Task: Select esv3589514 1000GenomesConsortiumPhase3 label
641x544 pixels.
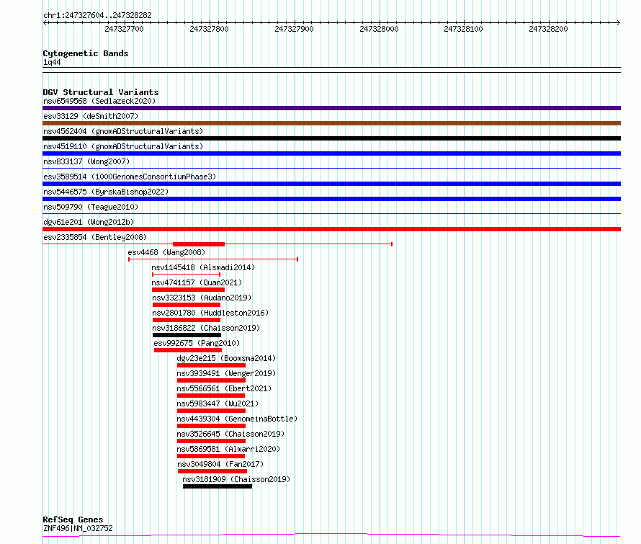Action: pyautogui.click(x=130, y=177)
